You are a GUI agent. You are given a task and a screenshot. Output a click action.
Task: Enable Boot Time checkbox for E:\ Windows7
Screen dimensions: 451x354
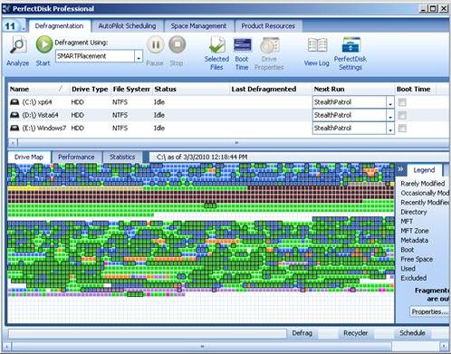[x=402, y=129]
